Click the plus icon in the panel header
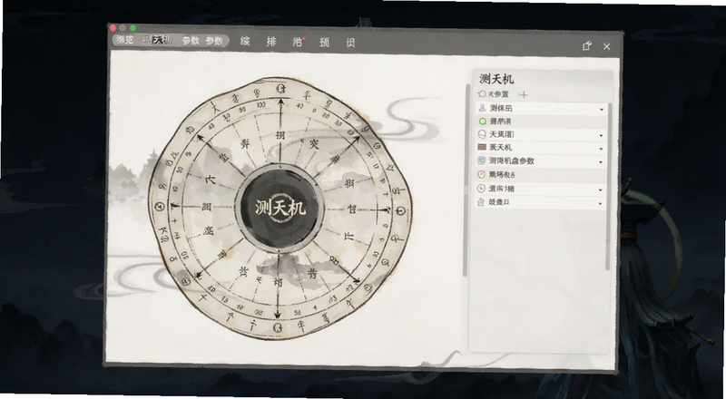This screenshot has width=726, height=399. (x=523, y=95)
